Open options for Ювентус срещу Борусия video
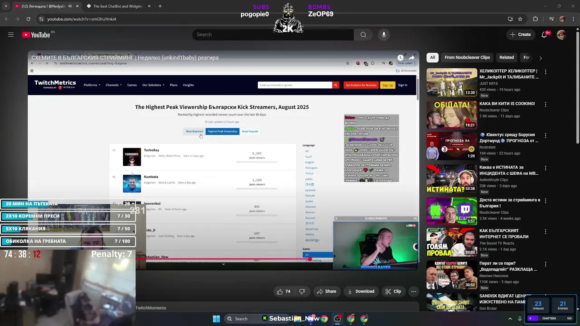Viewport: 580px width, 326px height. (x=546, y=136)
